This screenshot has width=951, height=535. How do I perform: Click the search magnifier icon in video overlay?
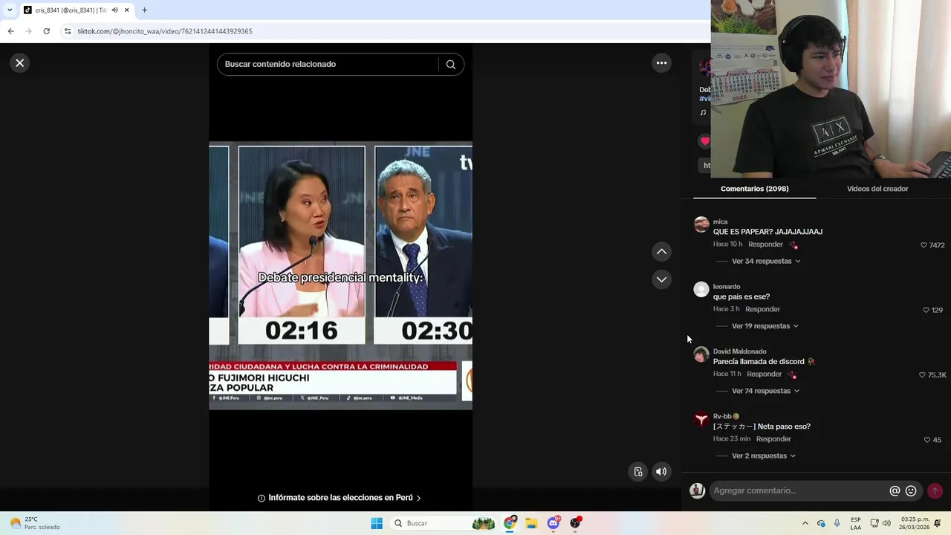(450, 64)
